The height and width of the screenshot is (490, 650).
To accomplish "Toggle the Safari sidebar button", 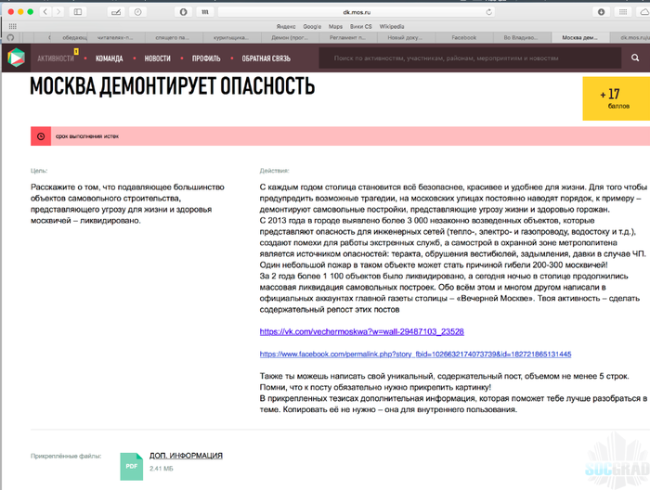I will (x=78, y=11).
